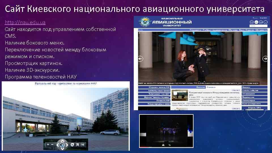Image resolution: width=272 pixels, height=153 pixels.
Task: Click the 'Программа теленовостей НАУ' text line
Action: 41,77
